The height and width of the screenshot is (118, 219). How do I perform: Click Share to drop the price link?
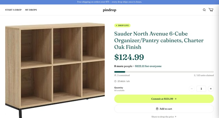tap(164, 117)
